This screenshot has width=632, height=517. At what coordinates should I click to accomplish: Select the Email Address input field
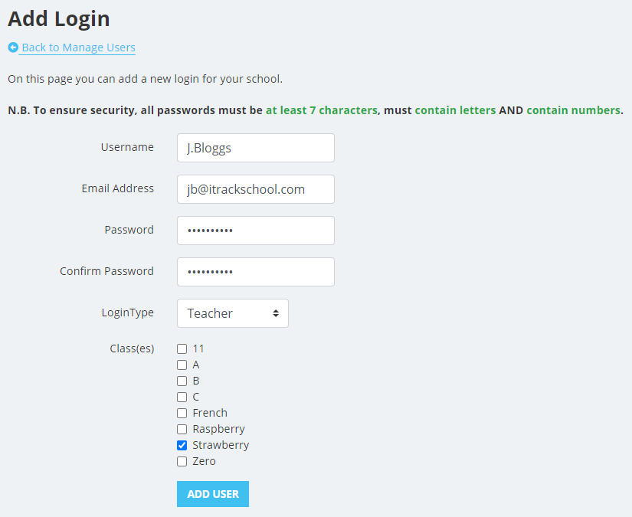coord(255,189)
